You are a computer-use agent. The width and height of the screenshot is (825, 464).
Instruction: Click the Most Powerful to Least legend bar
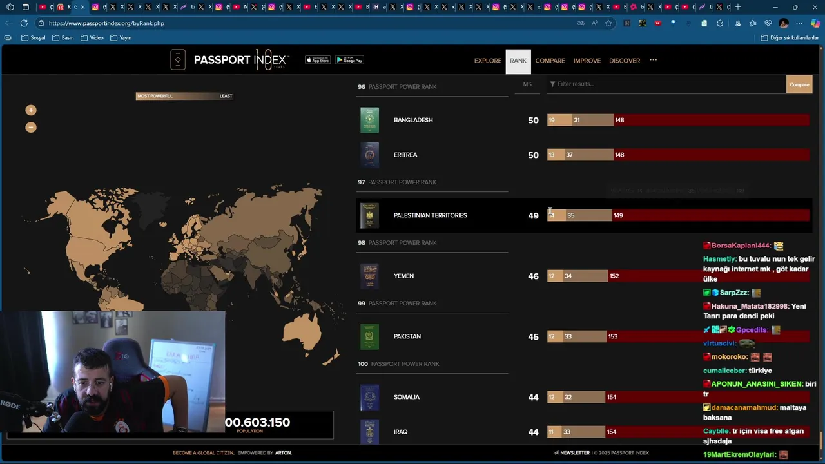184,96
